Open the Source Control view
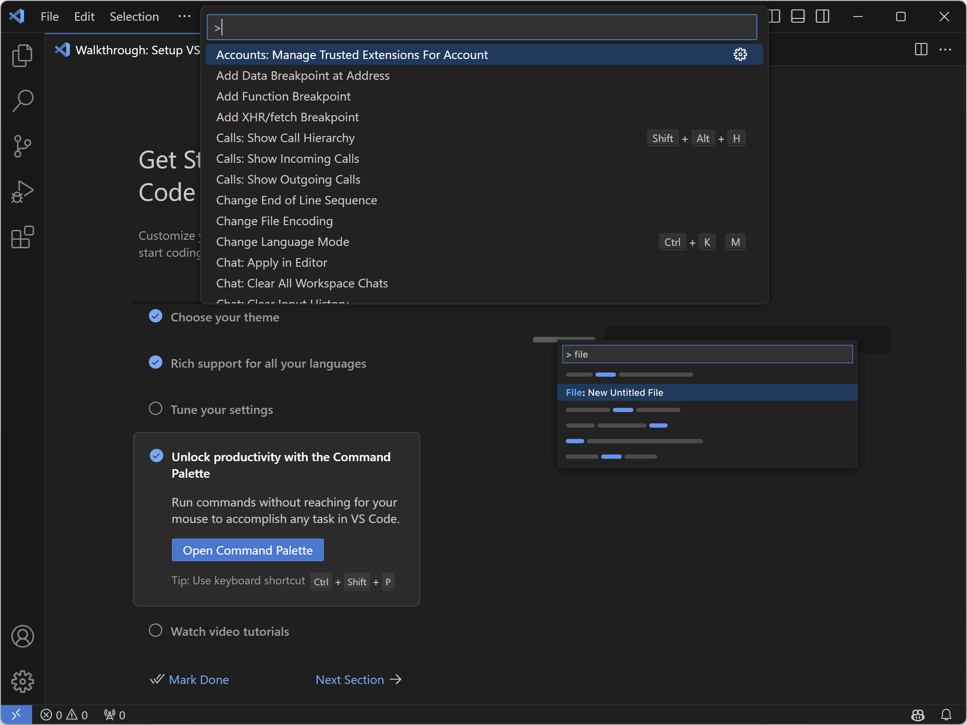 coord(22,146)
